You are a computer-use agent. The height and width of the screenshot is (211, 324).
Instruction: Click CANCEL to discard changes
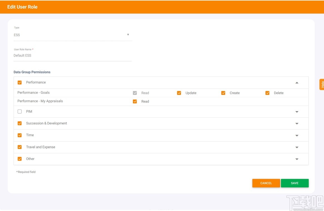[266, 183]
